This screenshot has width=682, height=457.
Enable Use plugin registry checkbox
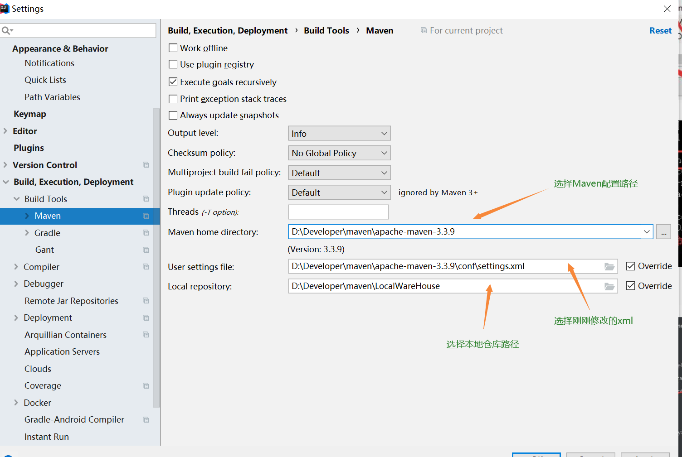click(173, 64)
